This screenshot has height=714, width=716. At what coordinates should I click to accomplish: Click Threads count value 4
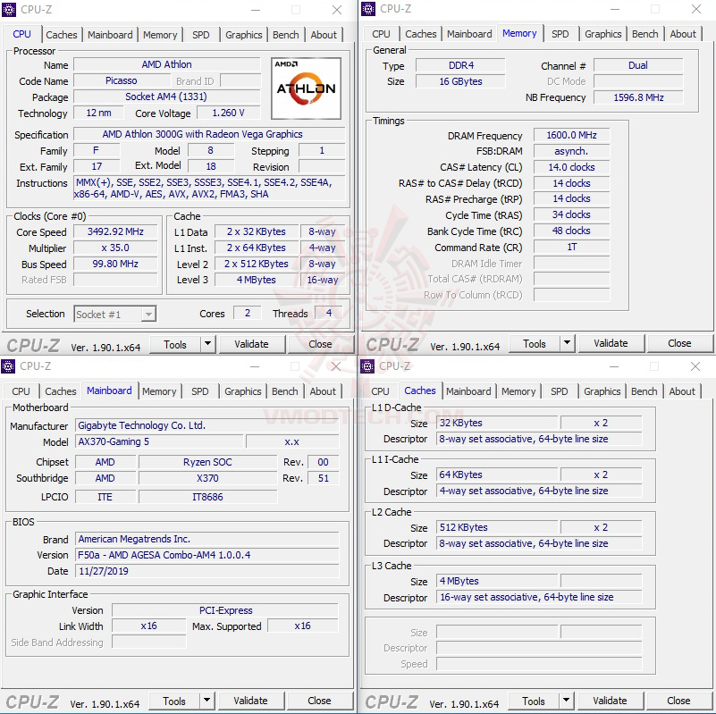(x=329, y=313)
